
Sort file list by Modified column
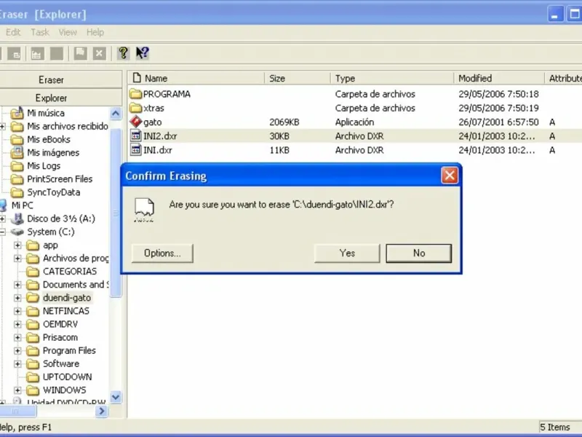click(x=499, y=78)
